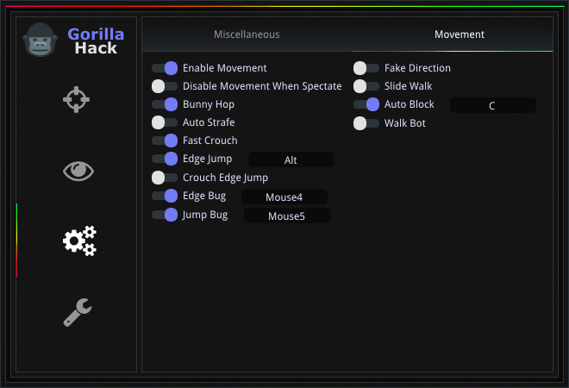Screen dimensions: 569x388
Task: Toggle Enable Movement switch
Action: (165, 68)
